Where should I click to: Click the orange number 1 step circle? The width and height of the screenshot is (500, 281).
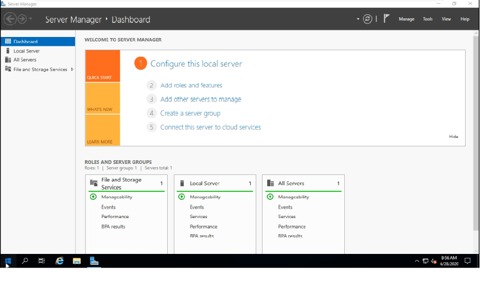(140, 63)
